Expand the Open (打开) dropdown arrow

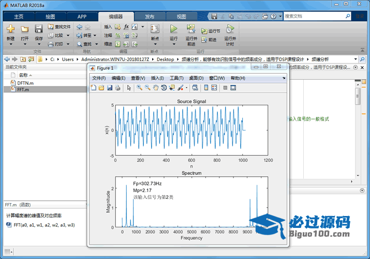(x=25, y=44)
